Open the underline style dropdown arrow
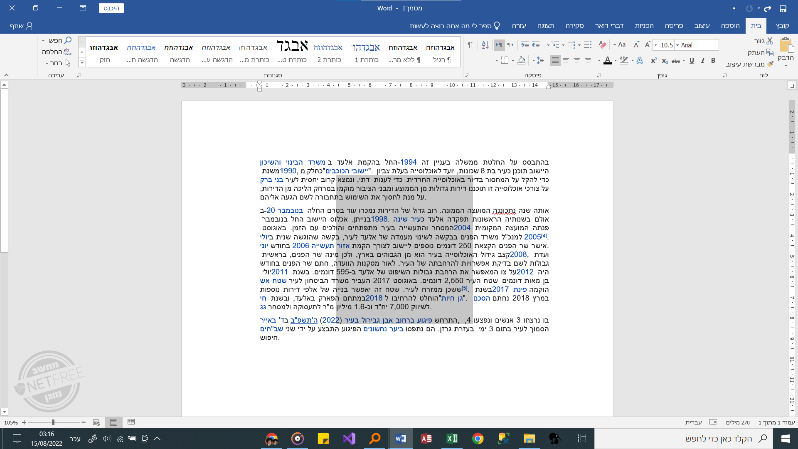 684,61
